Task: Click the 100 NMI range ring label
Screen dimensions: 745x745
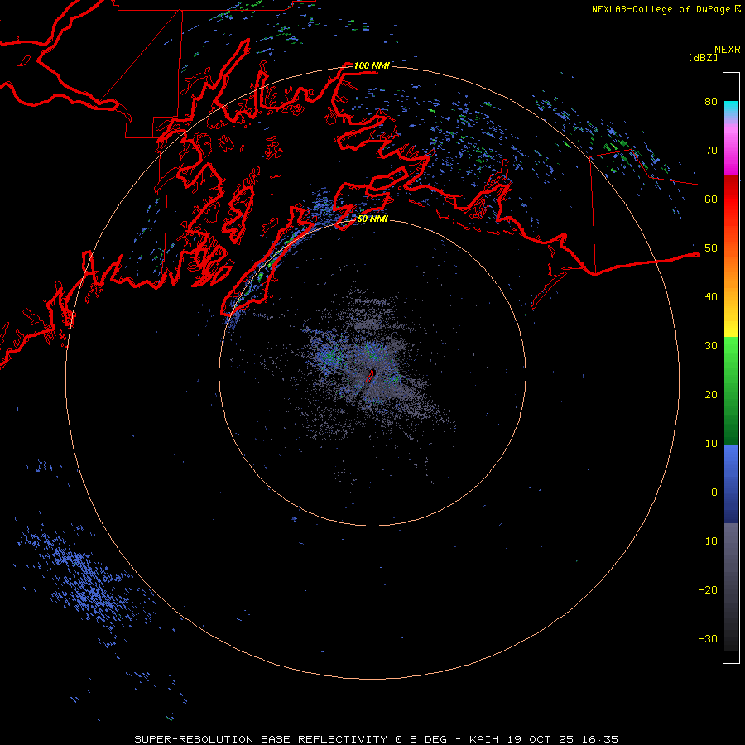Action: pyautogui.click(x=372, y=65)
